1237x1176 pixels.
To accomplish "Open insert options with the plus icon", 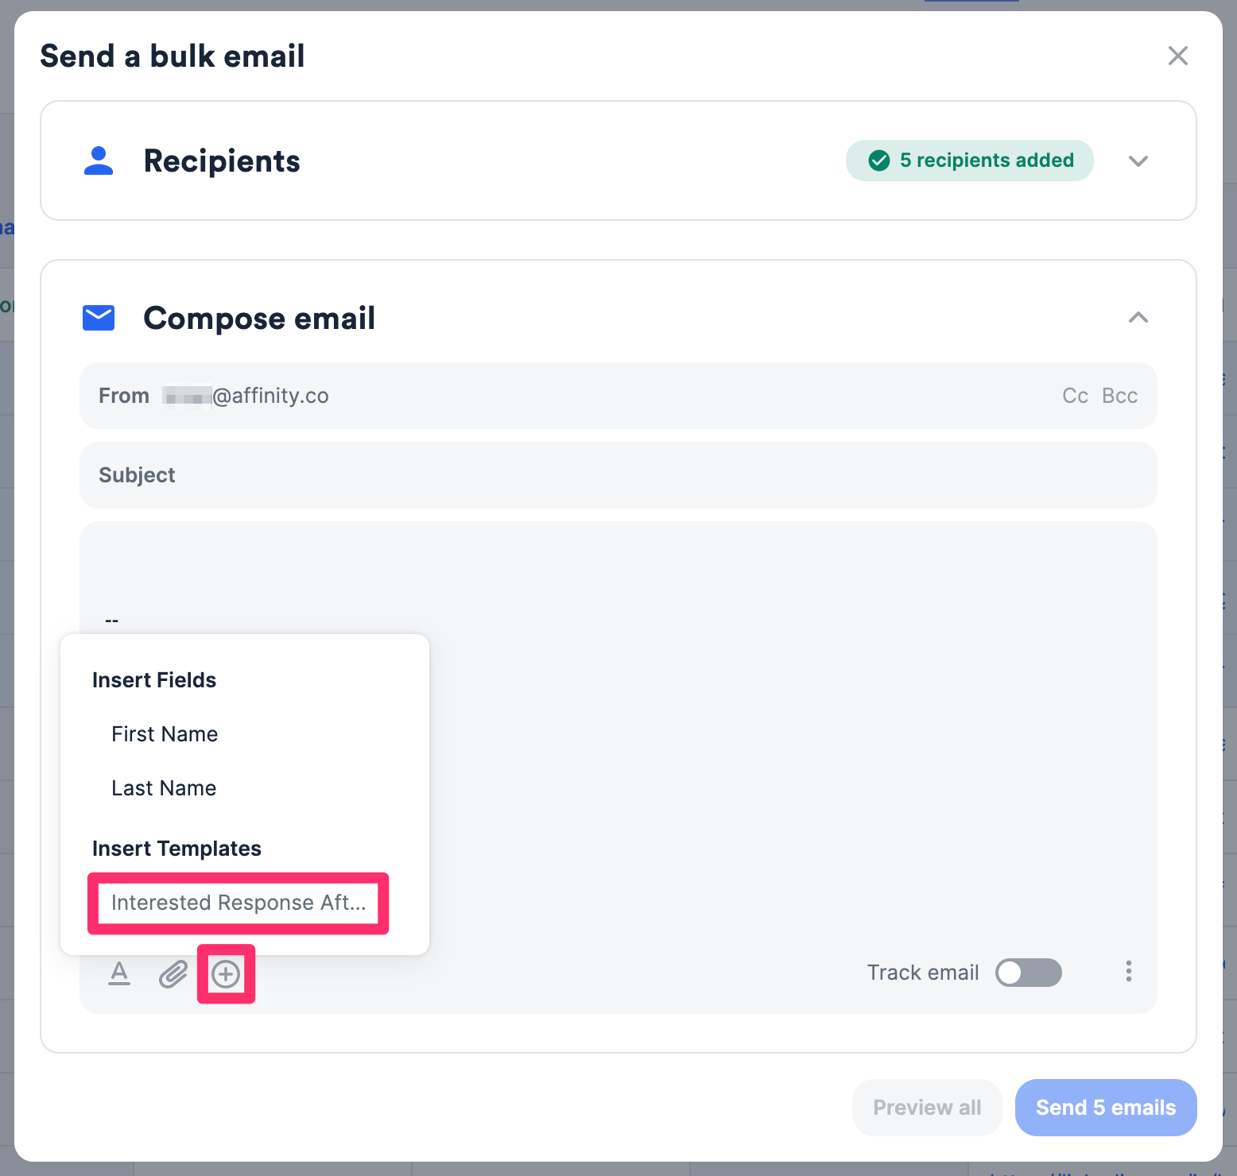I will click(225, 974).
